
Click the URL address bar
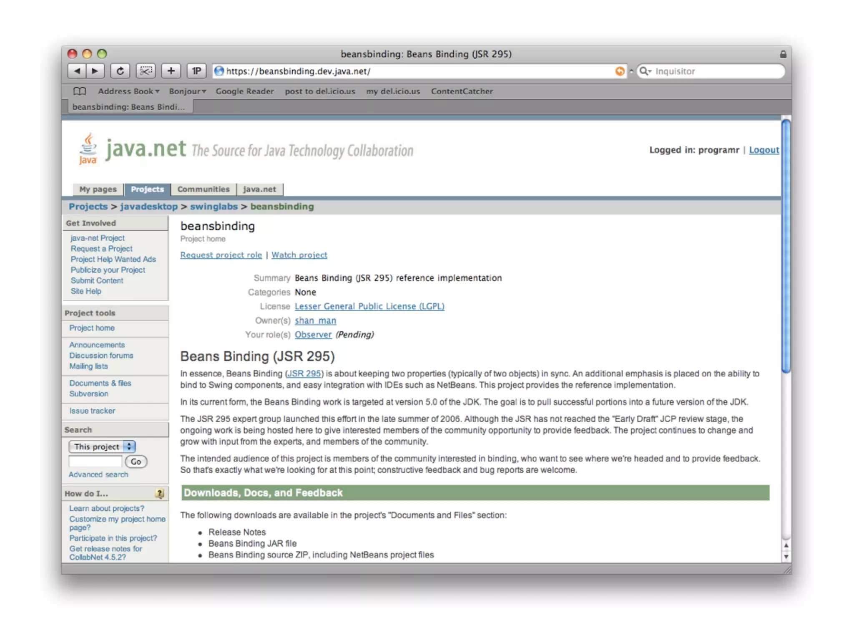(419, 71)
